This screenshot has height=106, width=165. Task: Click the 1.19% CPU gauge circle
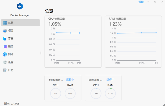pyautogui.click(x=96, y=93)
